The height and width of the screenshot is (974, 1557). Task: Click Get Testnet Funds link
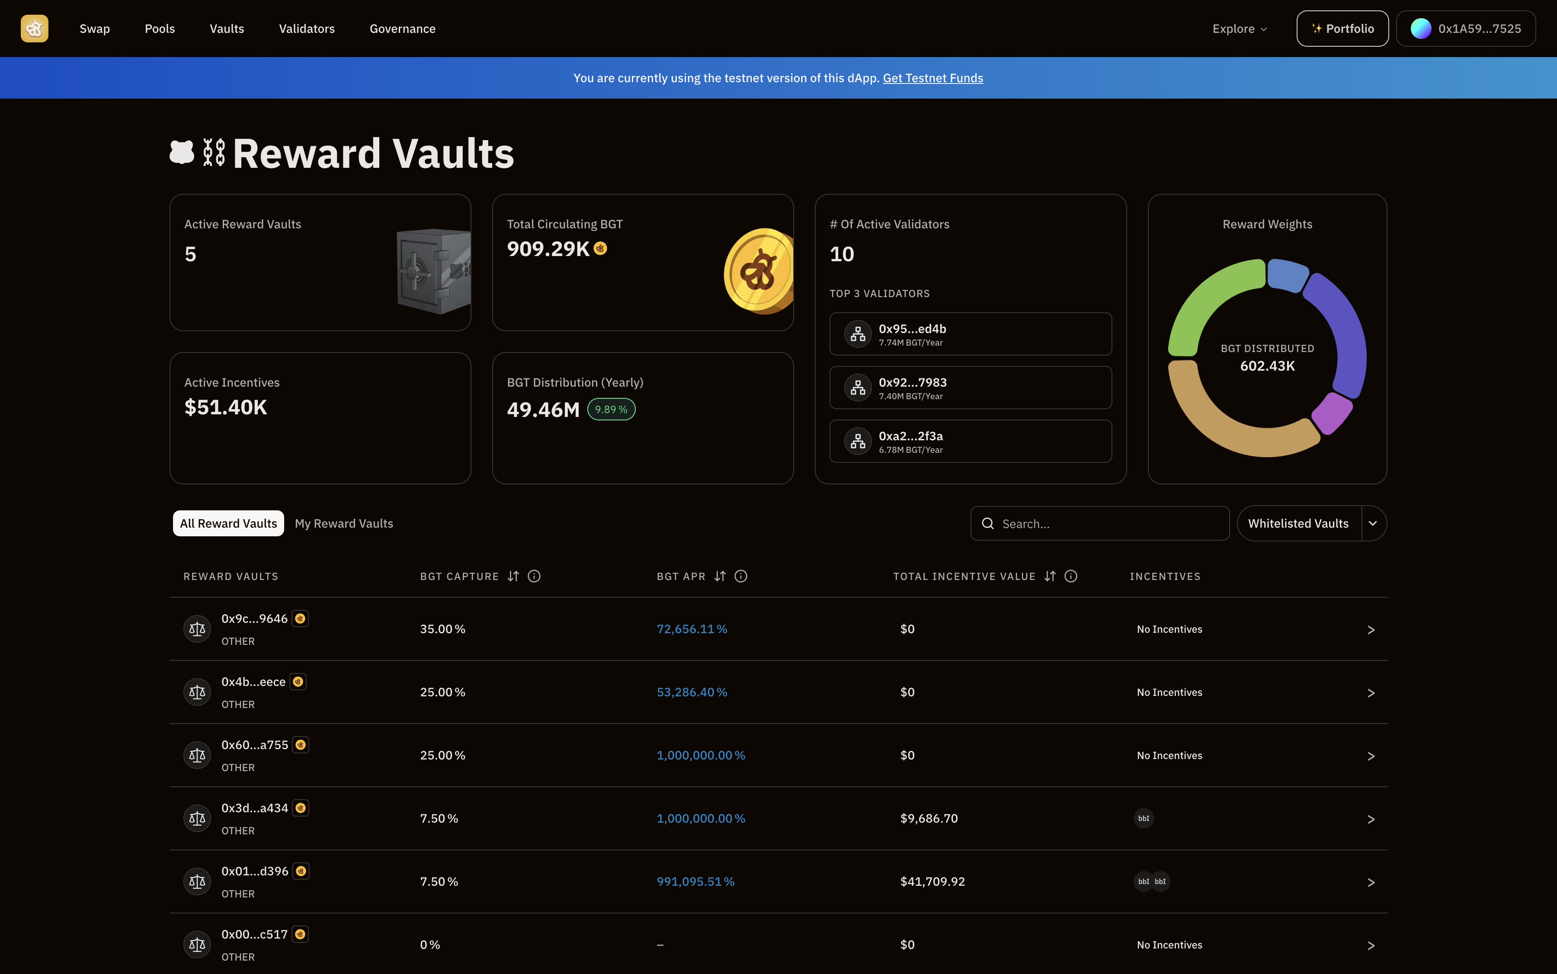(932, 77)
